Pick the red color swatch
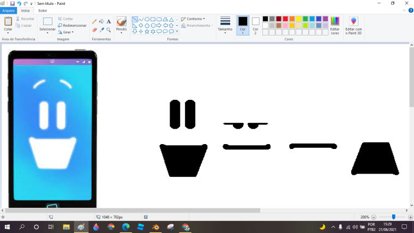 pyautogui.click(x=285, y=19)
